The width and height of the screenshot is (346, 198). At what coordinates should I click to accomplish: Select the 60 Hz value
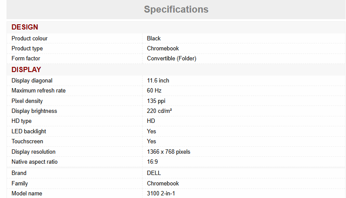pos(154,91)
